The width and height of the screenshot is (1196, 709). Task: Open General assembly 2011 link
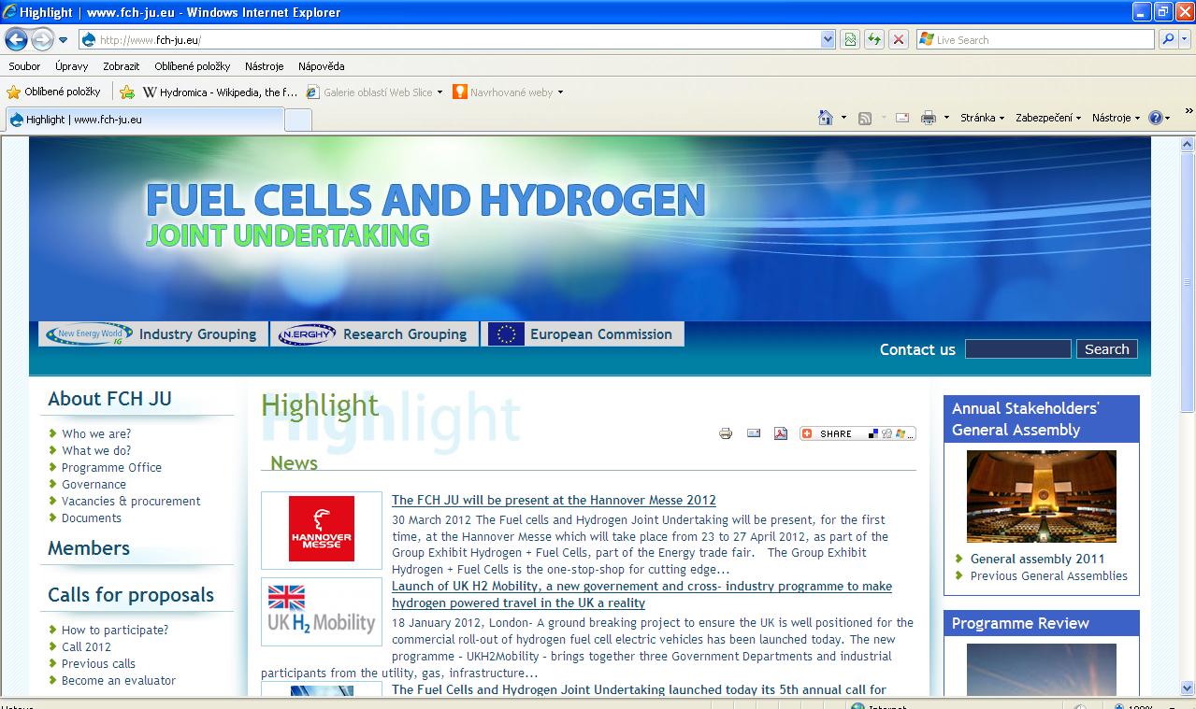tap(1037, 559)
